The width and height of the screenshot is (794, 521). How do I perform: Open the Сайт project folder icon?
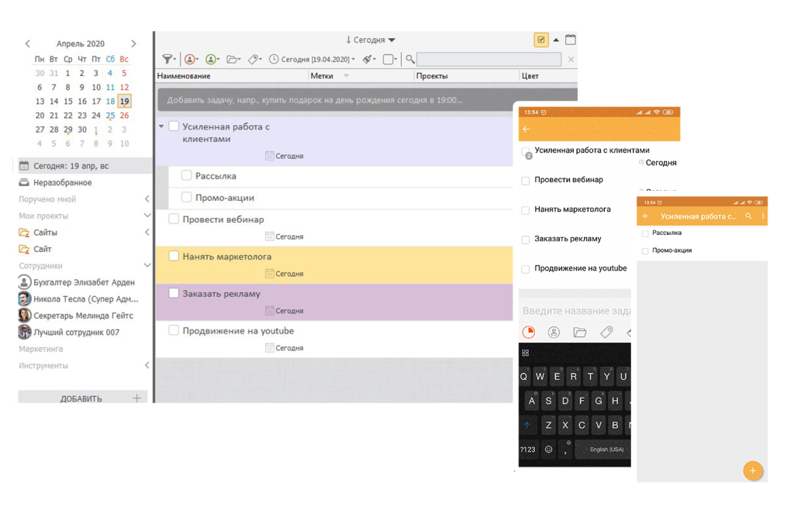[24, 249]
